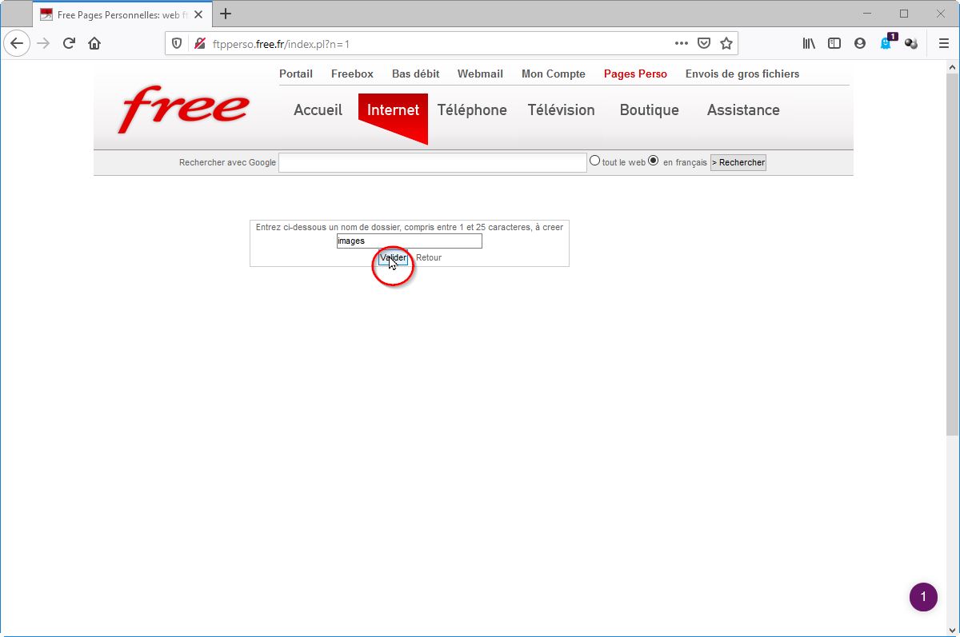Image resolution: width=960 pixels, height=637 pixels.
Task: Click the folder name input field
Action: point(410,241)
